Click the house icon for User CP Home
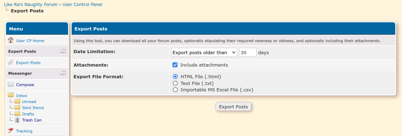Image resolution: width=402 pixels, height=136 pixels. (x=10, y=40)
